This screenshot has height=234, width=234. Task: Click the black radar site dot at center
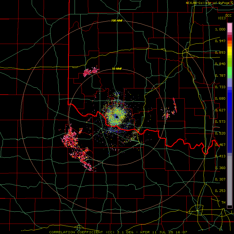click(x=117, y=117)
